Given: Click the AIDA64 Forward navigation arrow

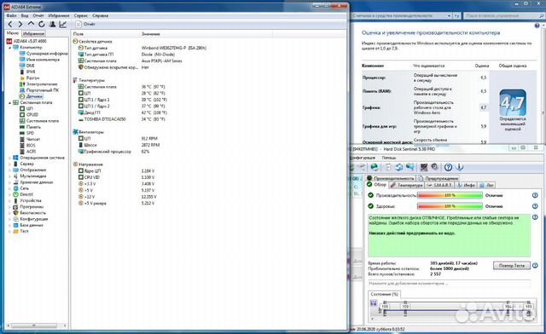Looking at the screenshot, I should coord(20,24).
